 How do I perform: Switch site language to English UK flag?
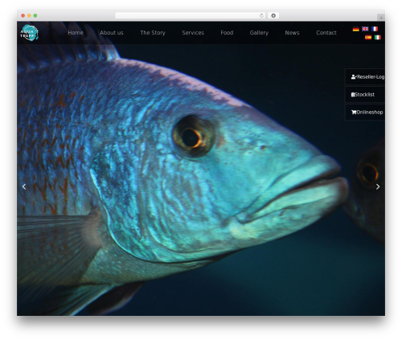365,29
